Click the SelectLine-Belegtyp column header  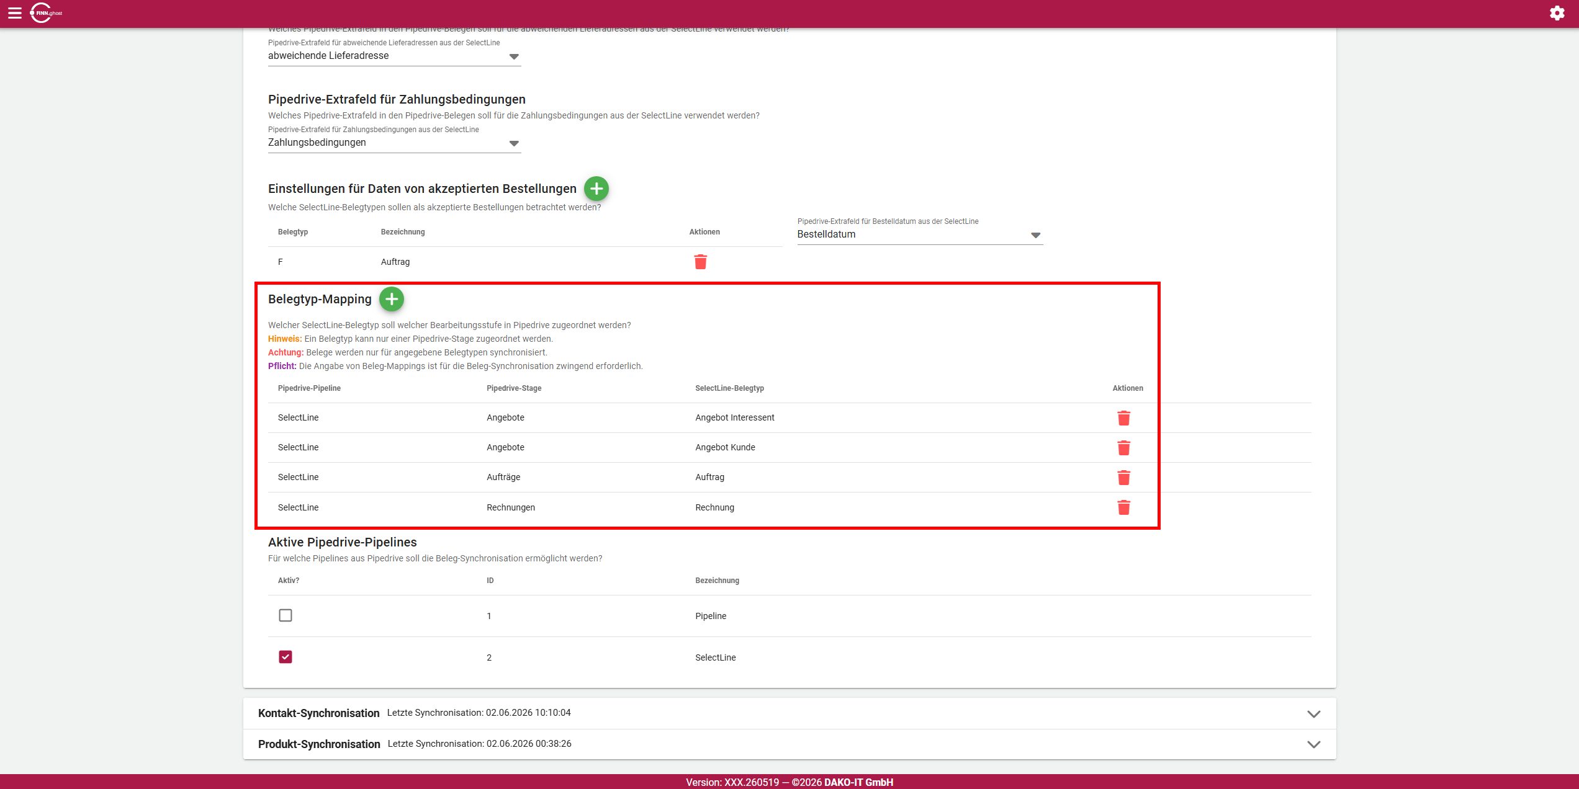(729, 388)
